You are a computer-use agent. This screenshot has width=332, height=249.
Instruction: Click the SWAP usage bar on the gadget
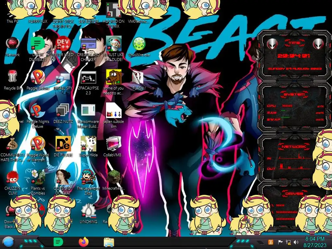(285, 117)
